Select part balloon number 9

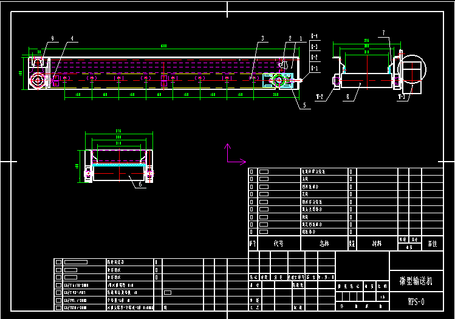(52, 38)
